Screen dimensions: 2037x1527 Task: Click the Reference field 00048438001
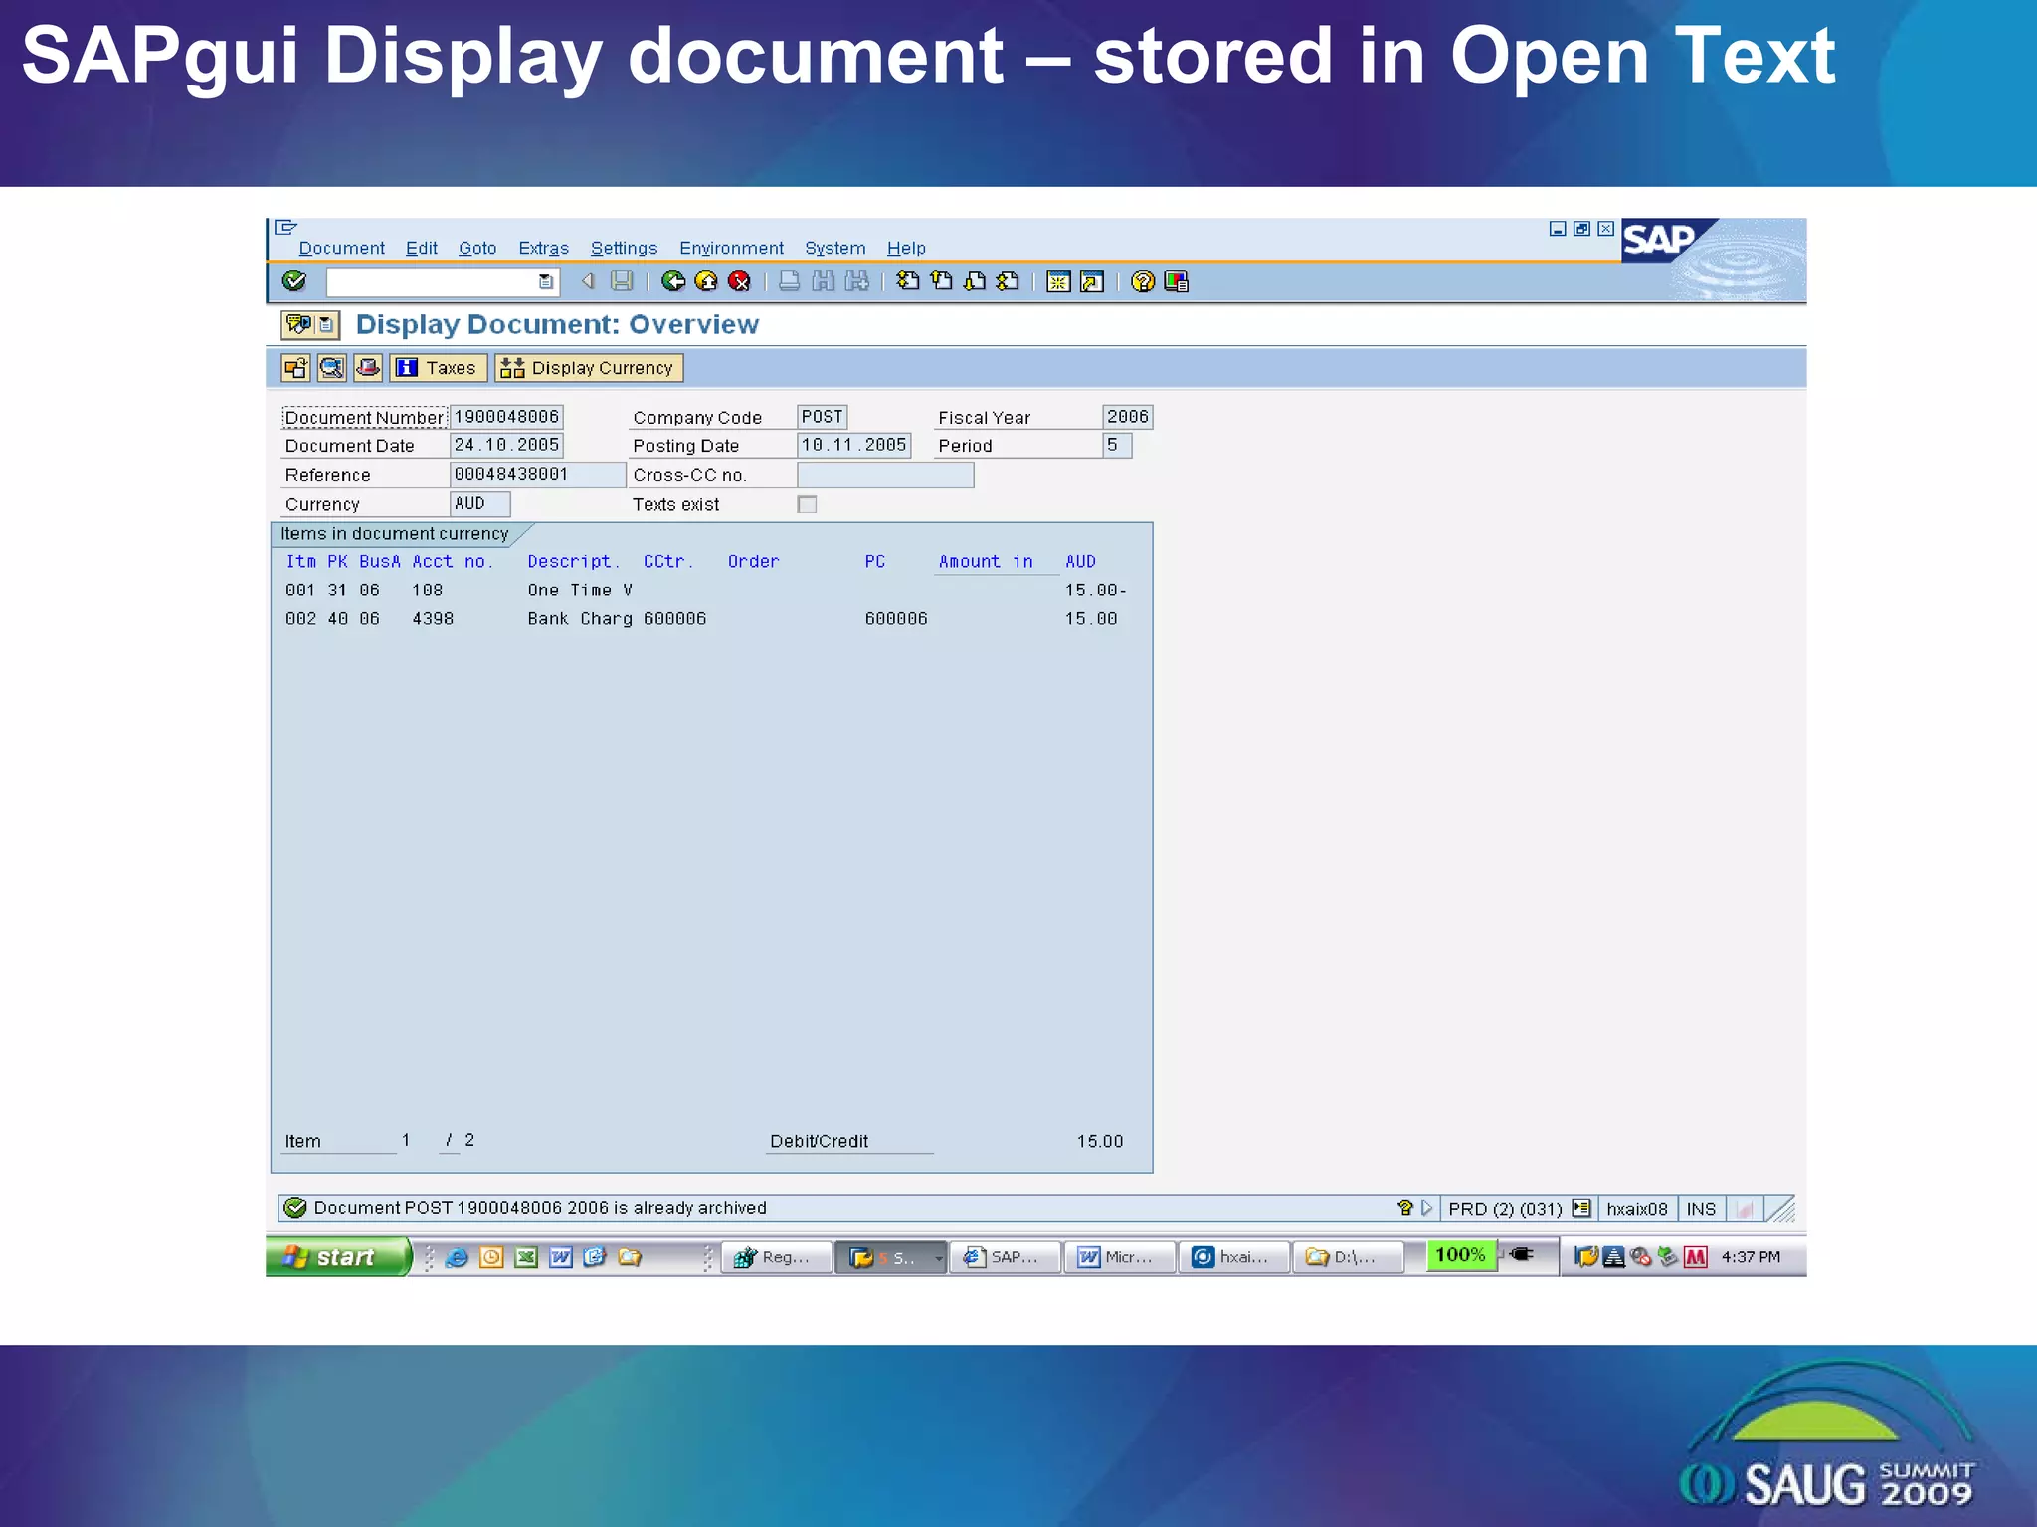tap(537, 475)
